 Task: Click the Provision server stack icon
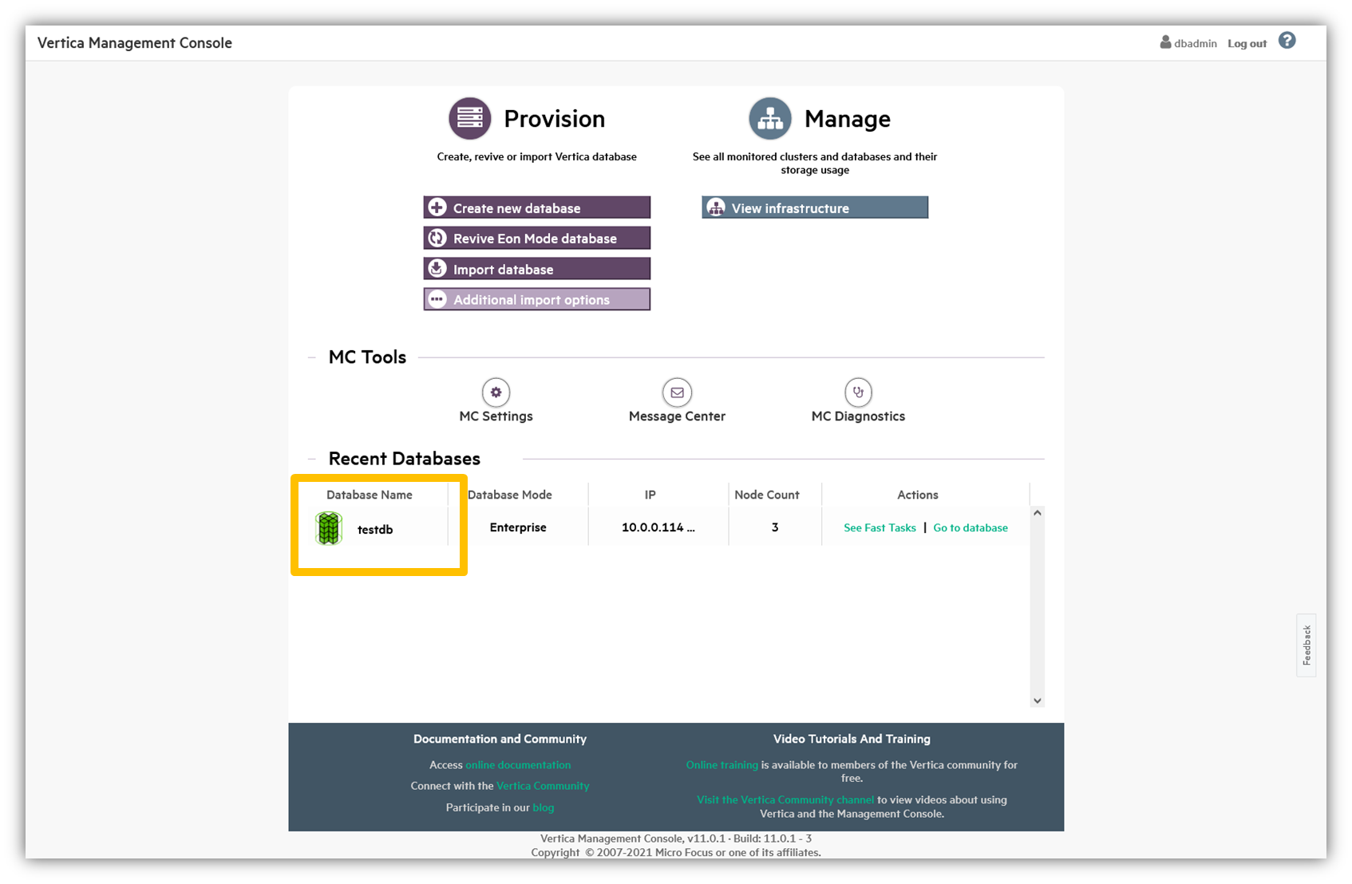[469, 119]
